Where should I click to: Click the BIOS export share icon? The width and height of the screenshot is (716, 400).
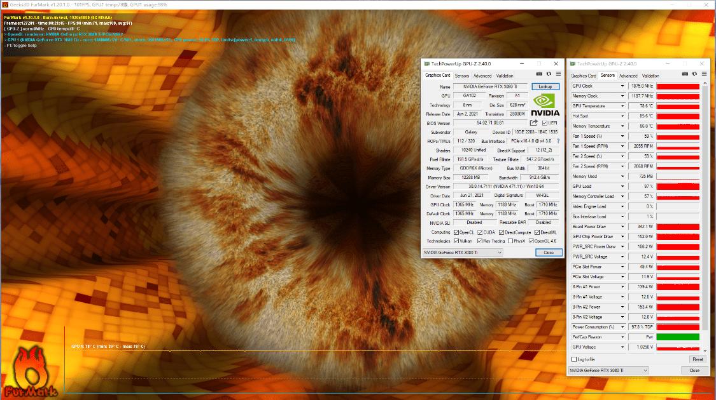coord(534,123)
